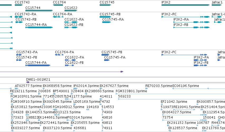225x132 pixels.
Task: Select the CG15745-RA transcript
Action: pyautogui.click(x=107, y=22)
